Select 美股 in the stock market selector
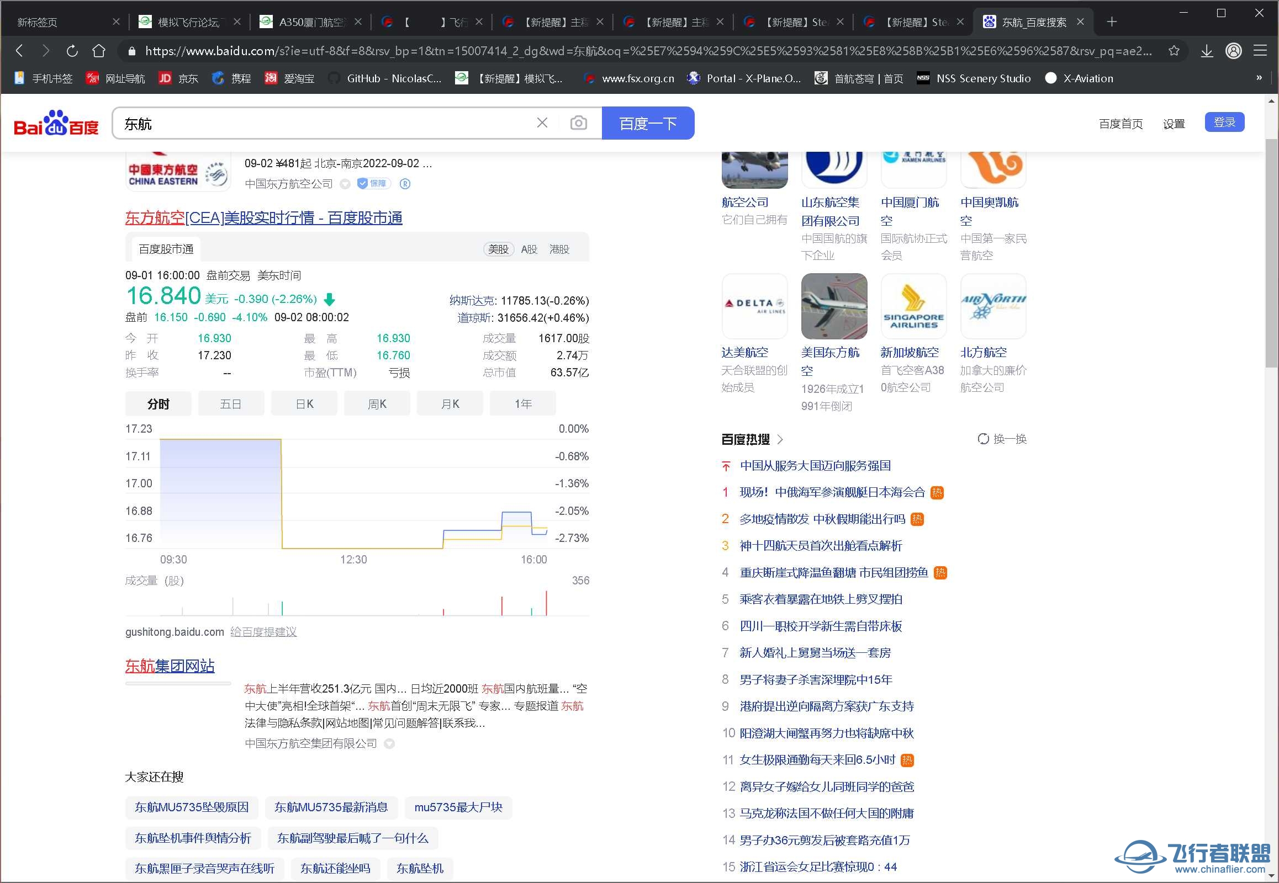 point(498,249)
